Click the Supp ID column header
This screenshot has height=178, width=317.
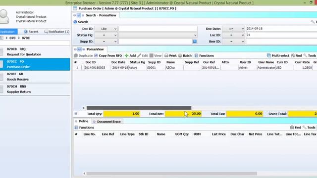tap(154, 62)
